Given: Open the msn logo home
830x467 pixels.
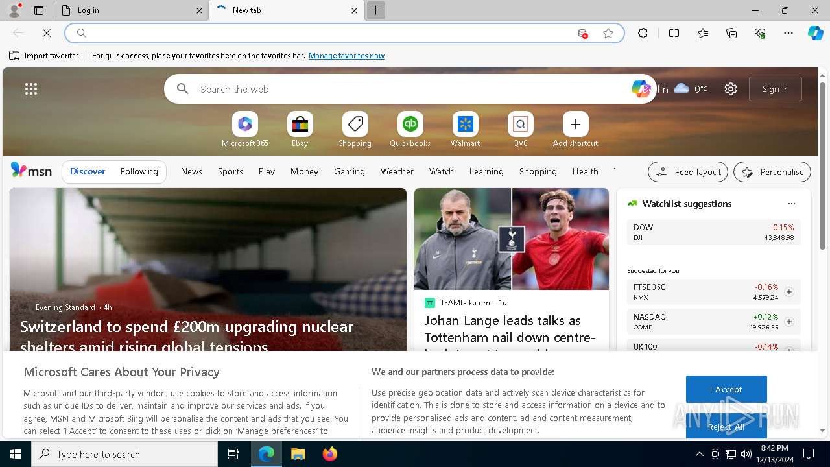Looking at the screenshot, I should tap(31, 171).
